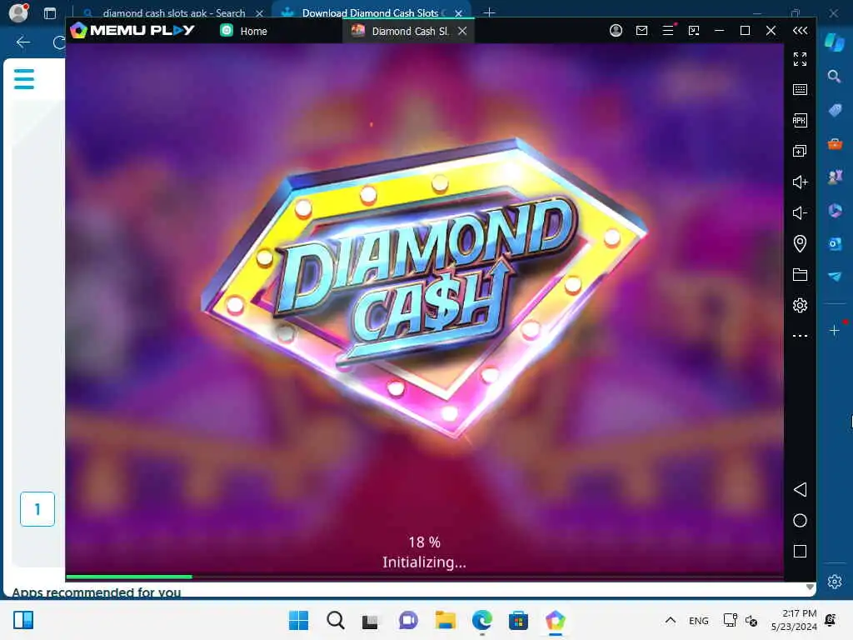Viewport: 853px width, 640px height.
Task: Open File Explorer from taskbar
Action: [445, 620]
